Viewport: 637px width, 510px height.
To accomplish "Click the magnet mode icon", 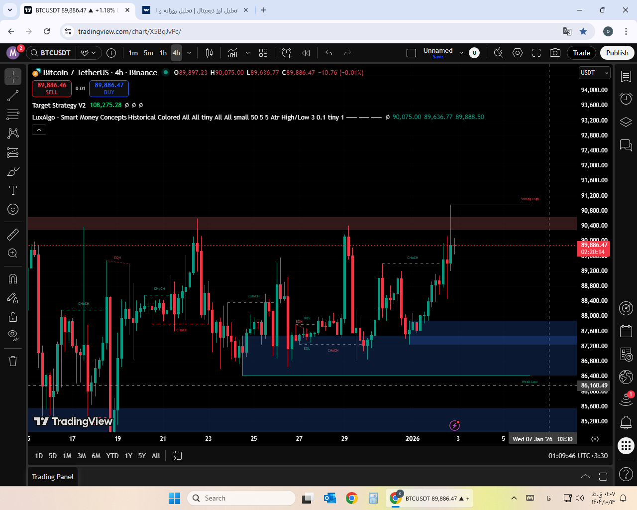I will 13,279.
